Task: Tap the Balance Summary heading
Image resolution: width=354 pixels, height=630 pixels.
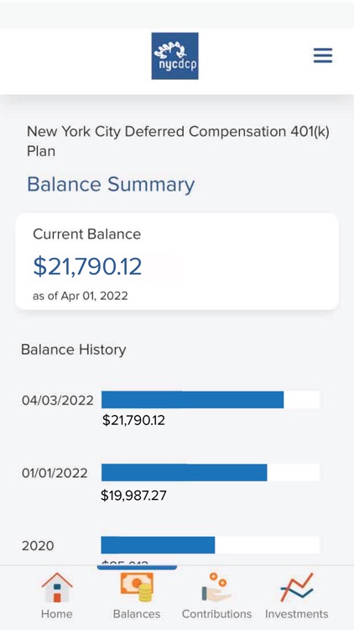Action: click(x=111, y=185)
